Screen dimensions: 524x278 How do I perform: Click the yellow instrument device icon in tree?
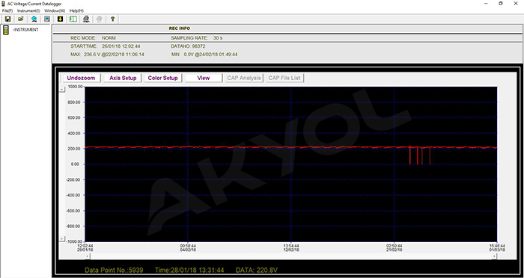[6, 30]
